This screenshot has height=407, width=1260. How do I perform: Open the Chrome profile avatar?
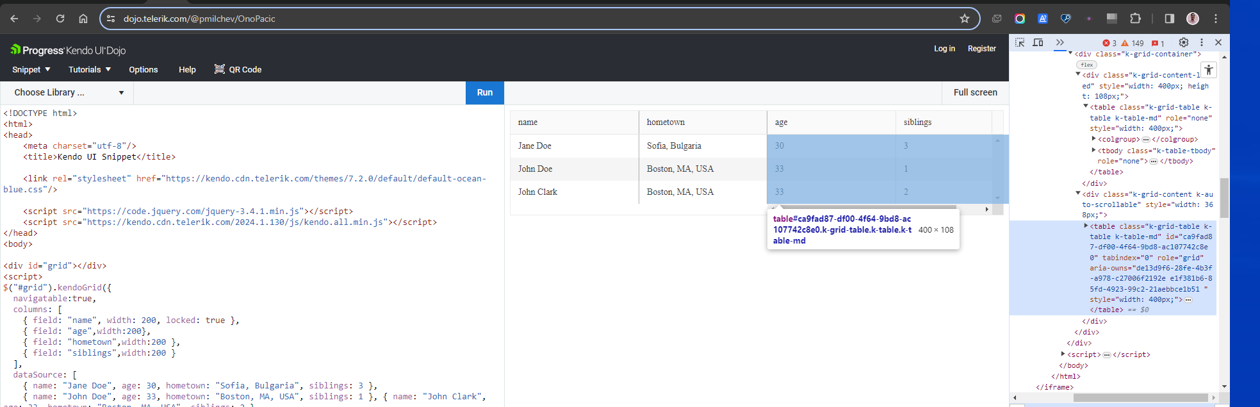tap(1193, 19)
